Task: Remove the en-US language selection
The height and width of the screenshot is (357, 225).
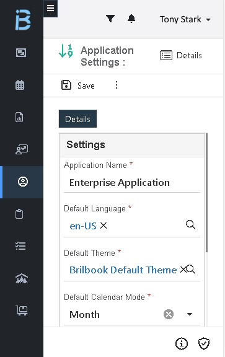Action: click(x=104, y=226)
